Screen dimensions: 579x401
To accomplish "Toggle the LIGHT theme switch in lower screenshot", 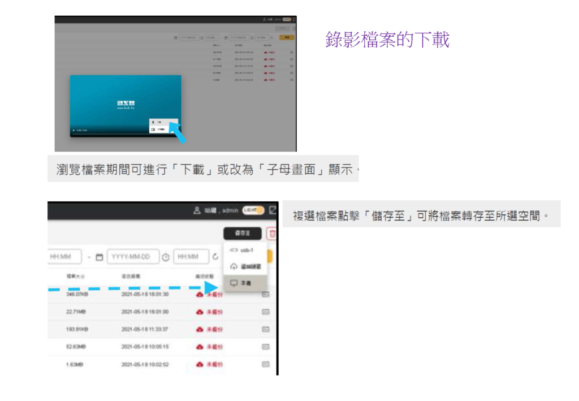I will (x=253, y=210).
